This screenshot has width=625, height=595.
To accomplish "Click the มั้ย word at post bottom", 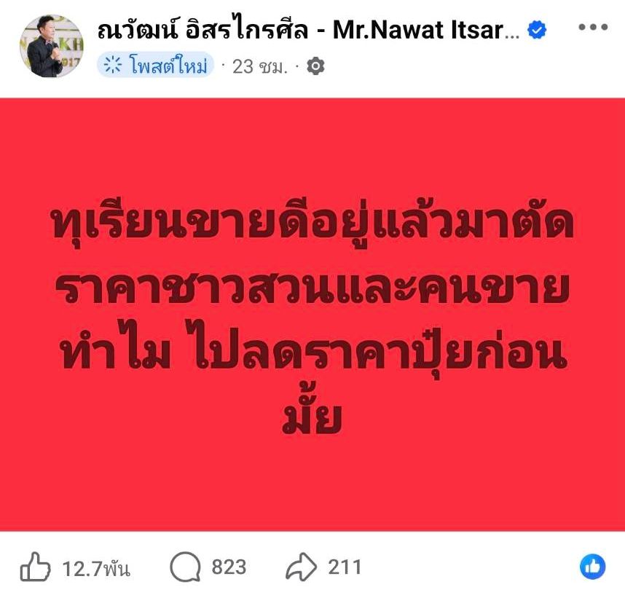I will (x=312, y=412).
